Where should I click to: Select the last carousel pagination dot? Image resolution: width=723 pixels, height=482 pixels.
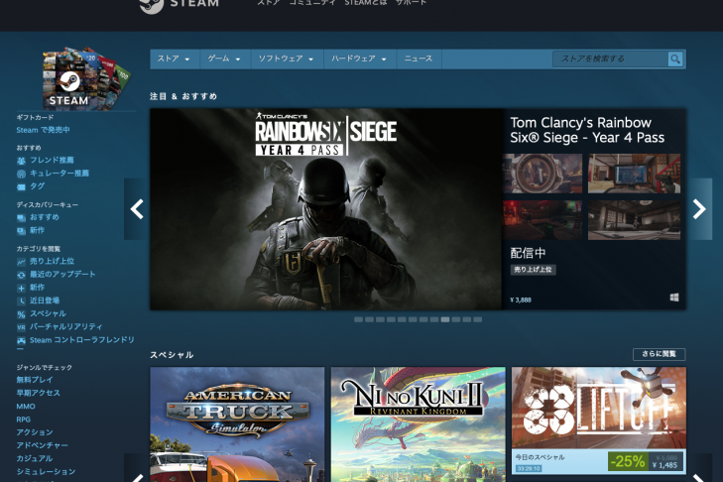point(478,319)
